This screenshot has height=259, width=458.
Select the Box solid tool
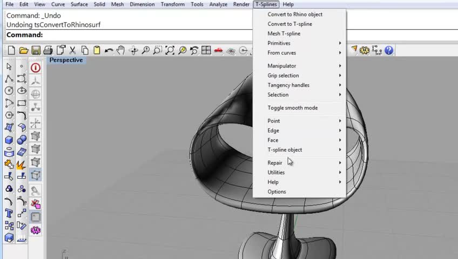tap(9, 140)
